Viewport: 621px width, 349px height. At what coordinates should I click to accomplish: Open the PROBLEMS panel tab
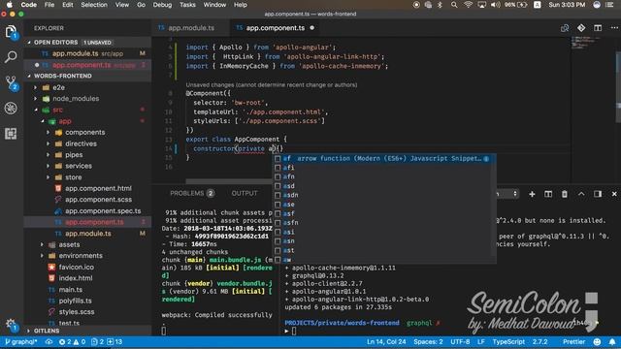[x=192, y=194]
